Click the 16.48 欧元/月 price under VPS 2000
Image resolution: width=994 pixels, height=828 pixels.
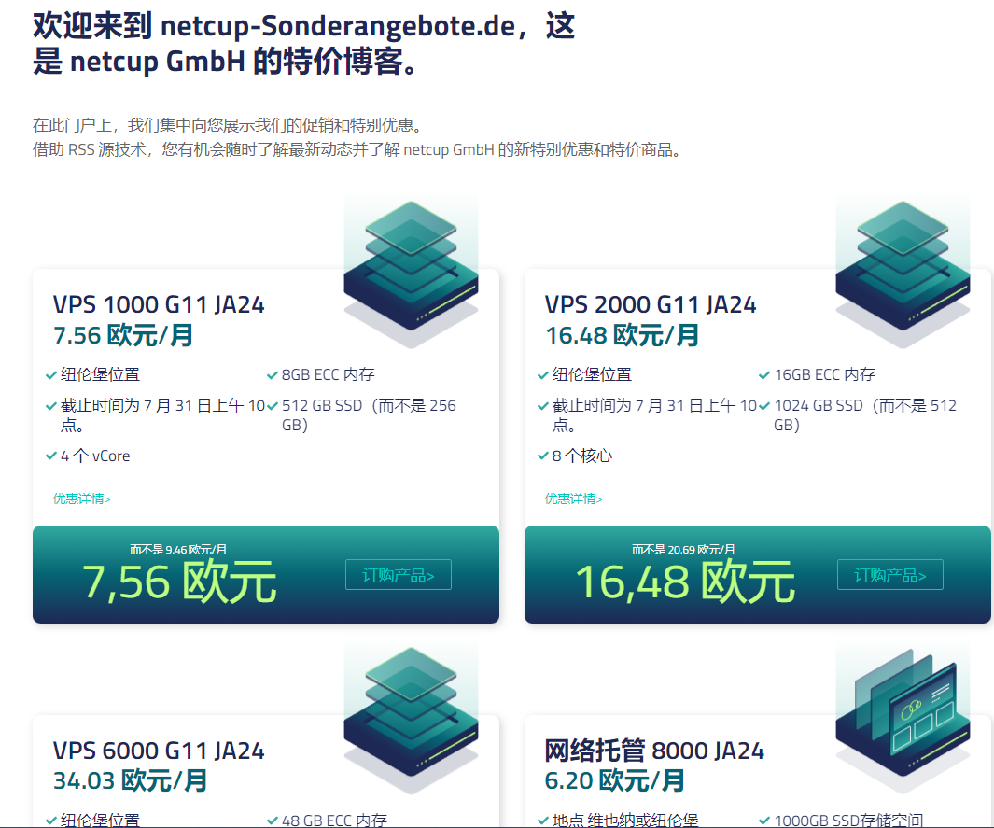click(622, 335)
